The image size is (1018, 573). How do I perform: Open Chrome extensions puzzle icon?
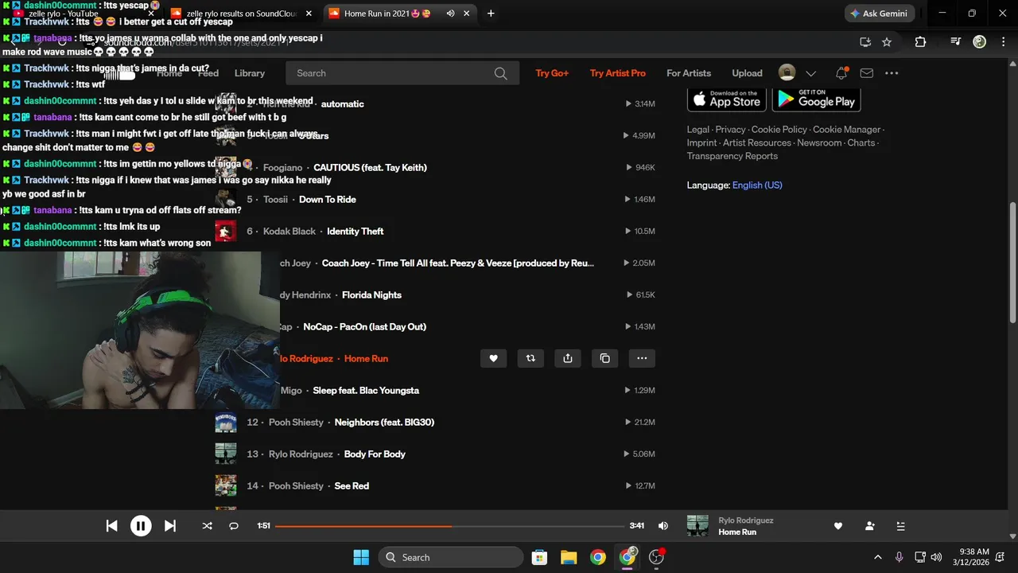point(920,42)
